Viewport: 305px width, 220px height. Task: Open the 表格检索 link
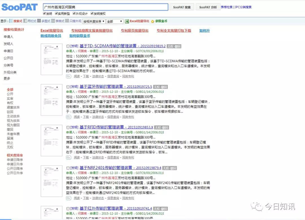pos(227,7)
